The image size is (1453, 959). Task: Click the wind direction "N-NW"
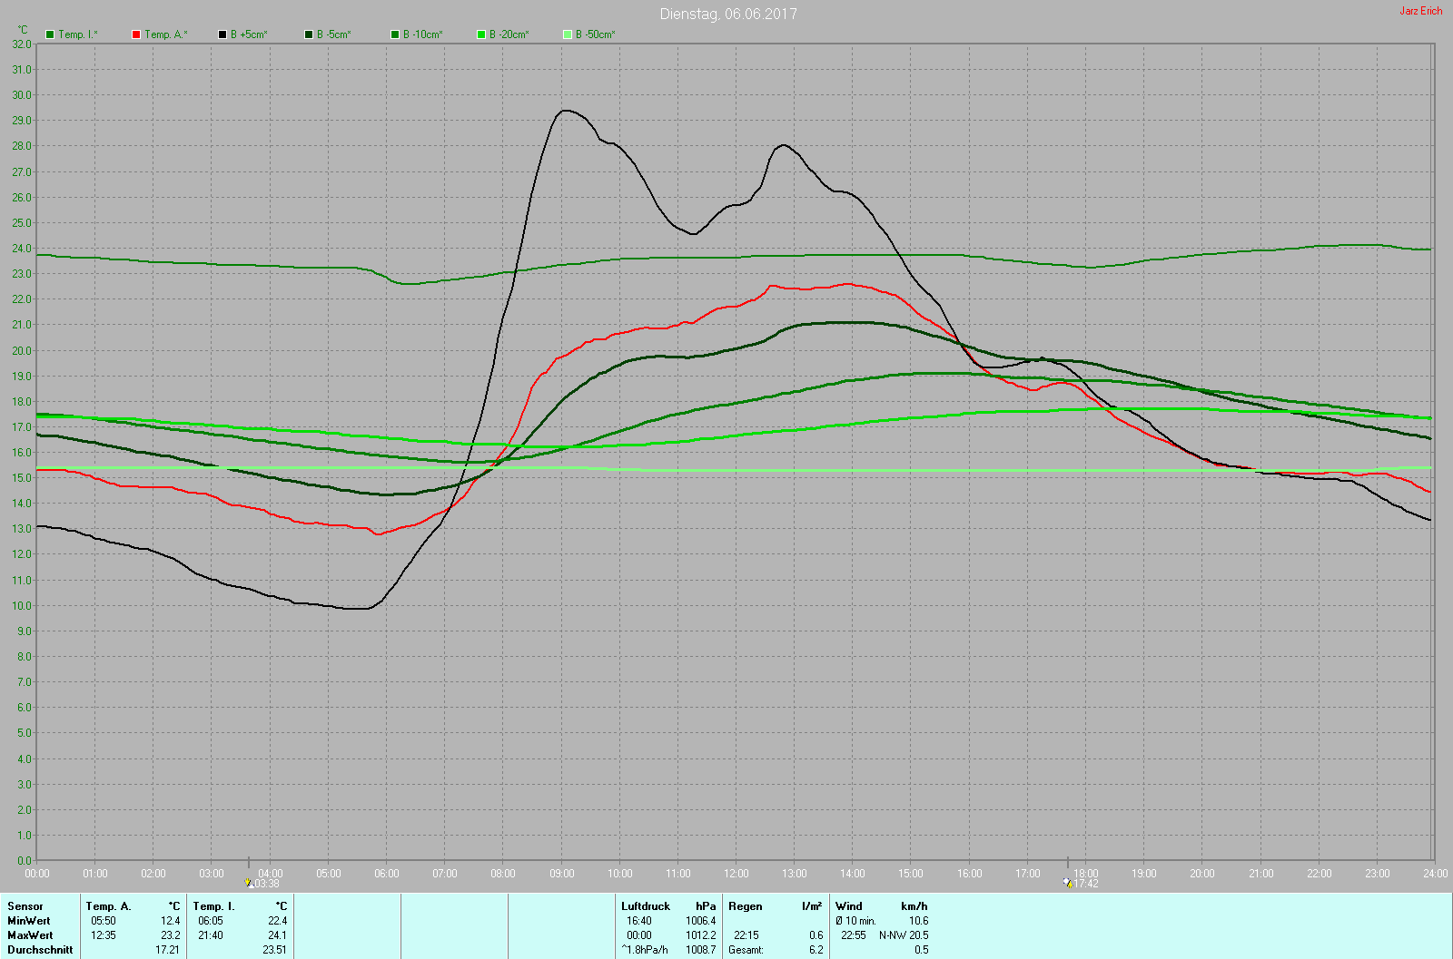click(893, 935)
